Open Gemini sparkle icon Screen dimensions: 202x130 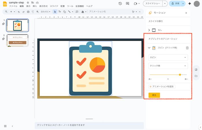click(190, 3)
